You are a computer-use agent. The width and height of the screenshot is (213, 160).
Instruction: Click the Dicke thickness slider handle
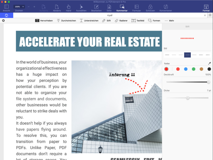click(188, 98)
